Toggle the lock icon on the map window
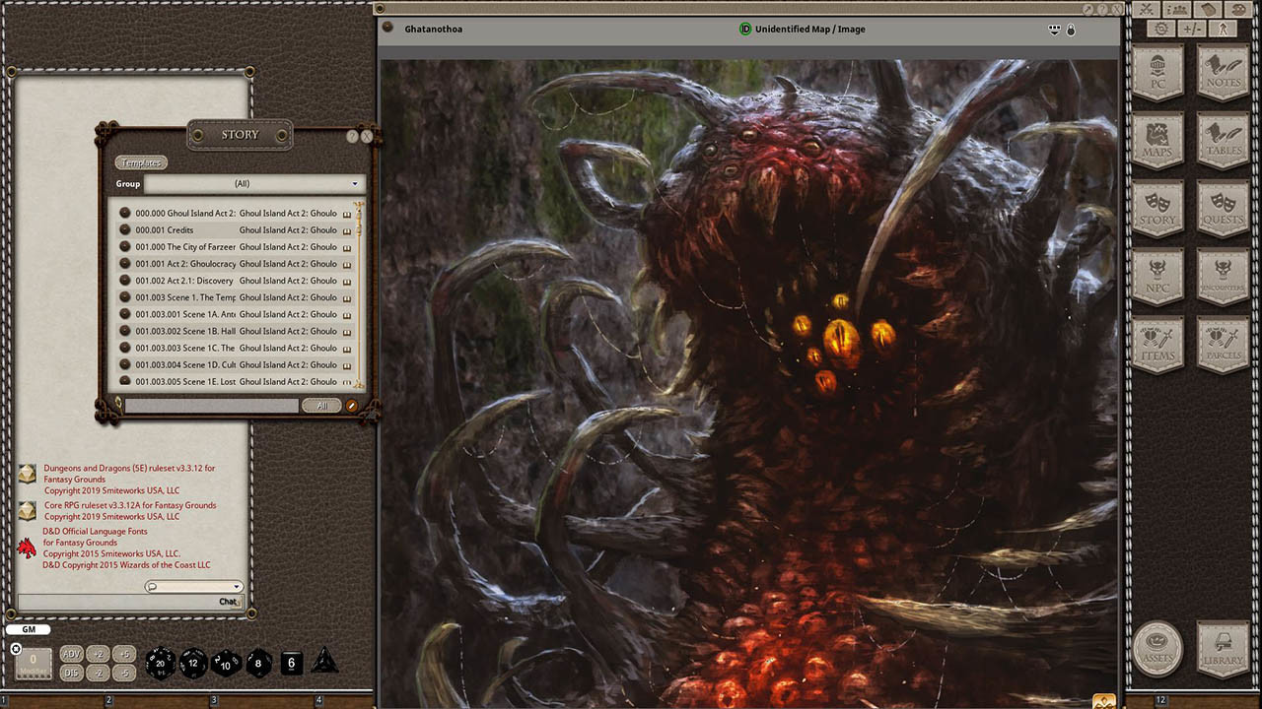1262x709 pixels. tap(1071, 30)
